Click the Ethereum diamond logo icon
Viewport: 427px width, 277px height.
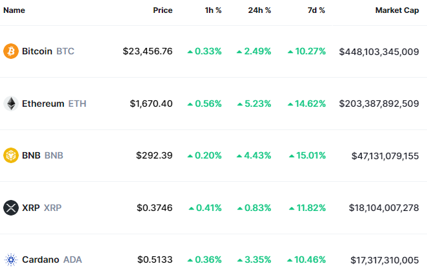tap(11, 104)
